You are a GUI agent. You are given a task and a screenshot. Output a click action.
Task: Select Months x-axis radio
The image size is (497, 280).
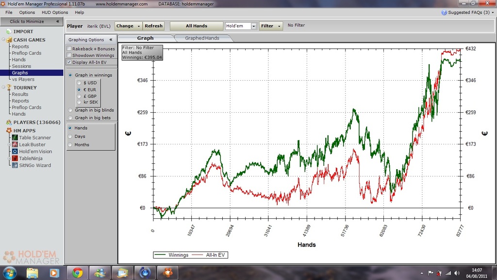coord(70,145)
